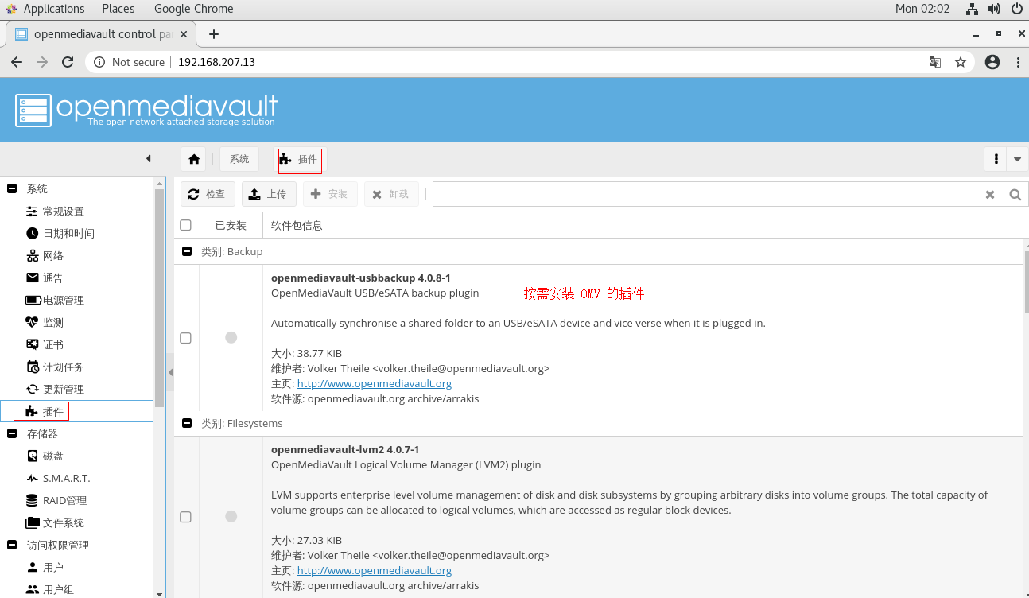
Task: Collapse the 类别: Backup group
Action: 187,251
